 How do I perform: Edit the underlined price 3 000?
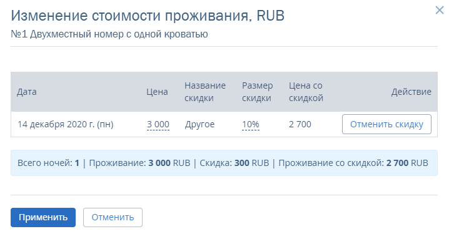158,124
